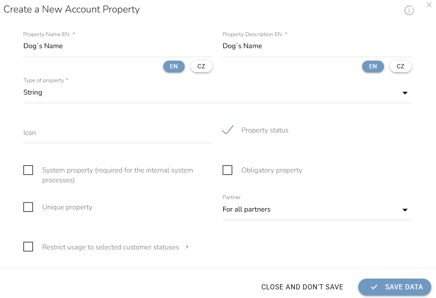The height and width of the screenshot is (298, 436).
Task: Select EN tab under Property Description
Action: (x=373, y=67)
